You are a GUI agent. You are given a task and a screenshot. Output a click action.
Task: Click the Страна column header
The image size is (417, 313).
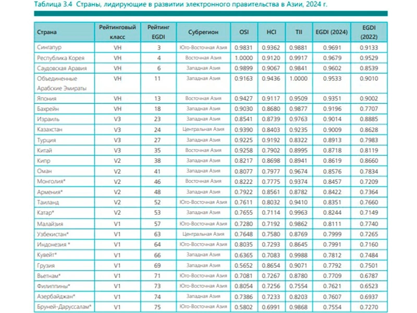point(46,32)
